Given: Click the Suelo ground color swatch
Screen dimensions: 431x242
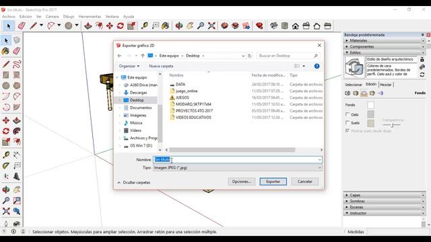Looking at the screenshot, I should click(x=370, y=123).
